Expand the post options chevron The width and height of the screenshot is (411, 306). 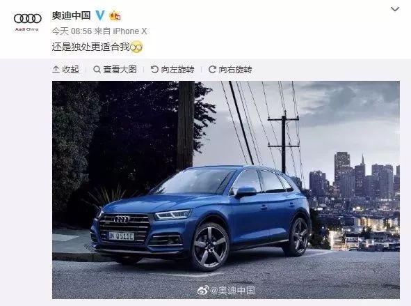(x=395, y=9)
